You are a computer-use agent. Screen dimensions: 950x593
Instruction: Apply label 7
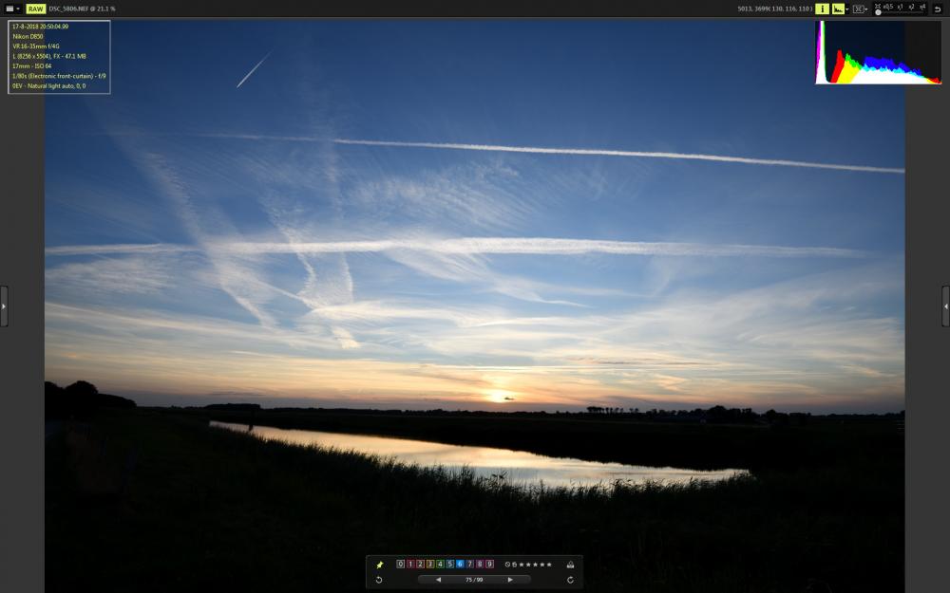[470, 564]
